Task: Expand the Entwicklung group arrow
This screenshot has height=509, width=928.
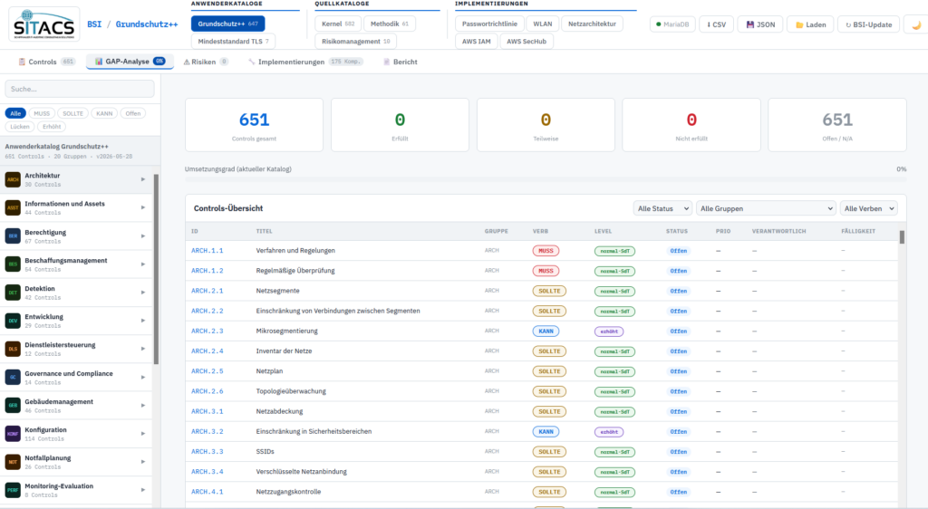Action: (x=142, y=321)
